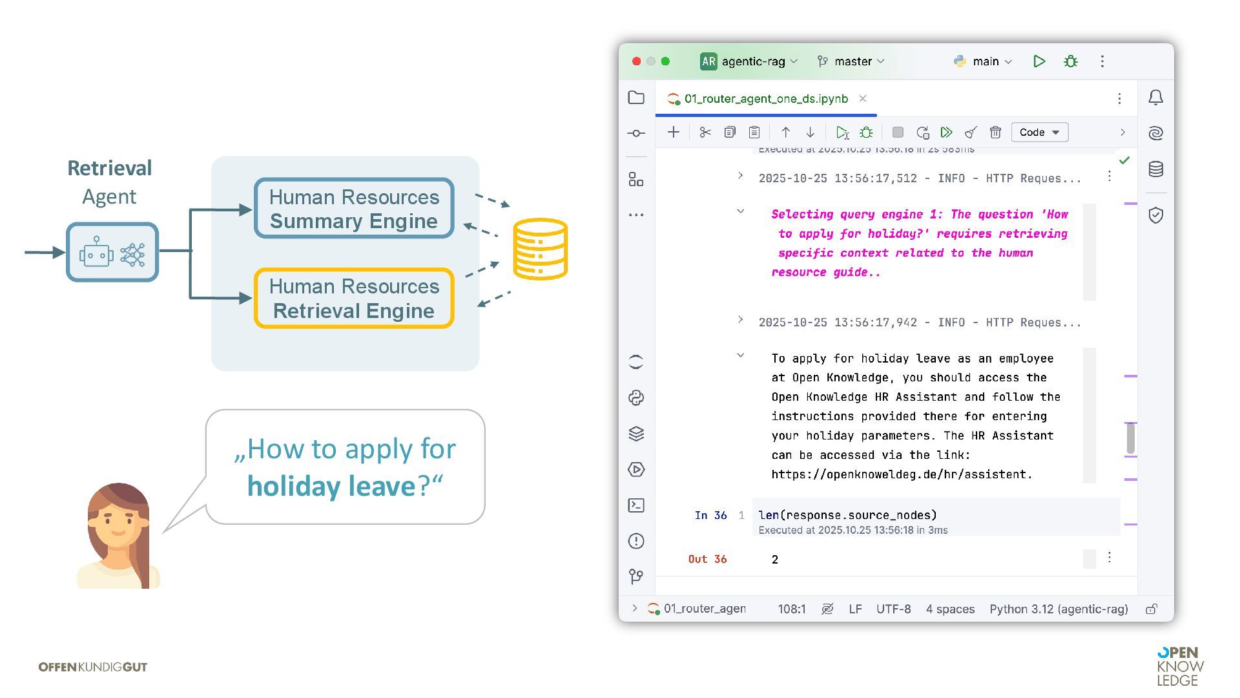Click the green inspection check mark
Screen dimensions: 1240x698
pos(1124,160)
